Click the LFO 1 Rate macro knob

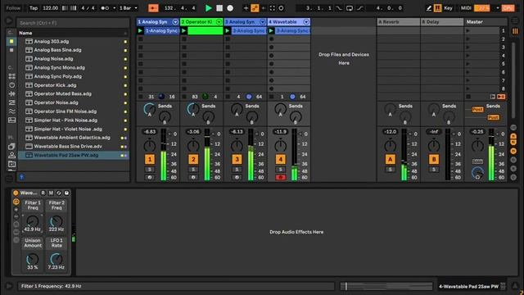(56, 259)
